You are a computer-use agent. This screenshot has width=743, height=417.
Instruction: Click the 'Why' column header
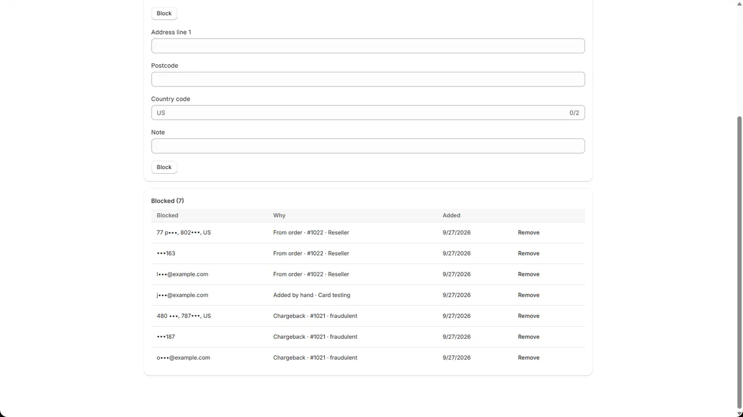click(279, 215)
